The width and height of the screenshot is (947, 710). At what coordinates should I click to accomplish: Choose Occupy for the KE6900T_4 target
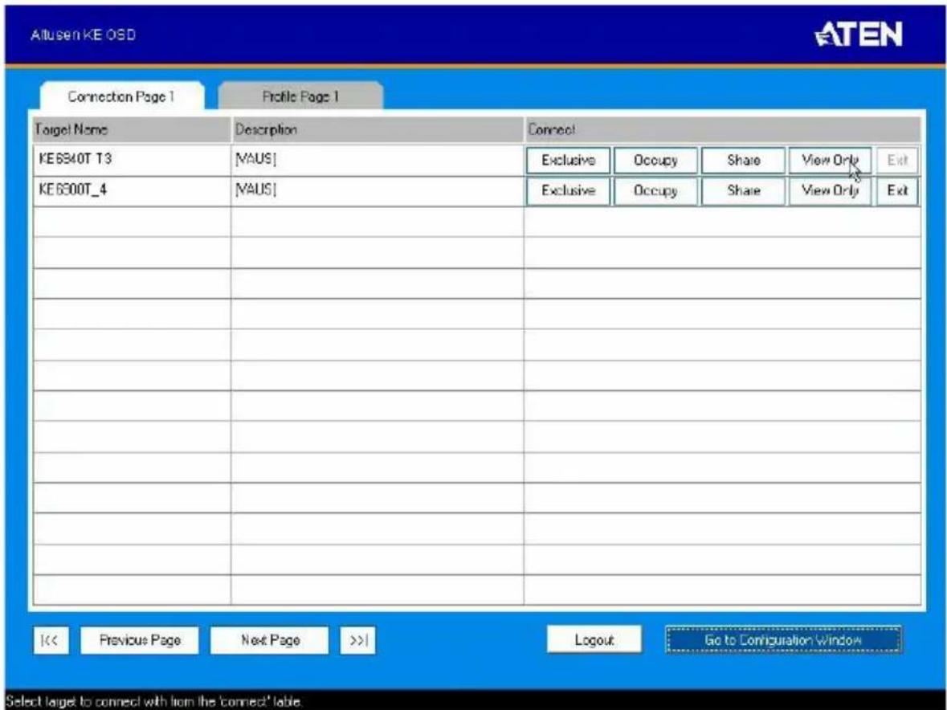coord(655,191)
